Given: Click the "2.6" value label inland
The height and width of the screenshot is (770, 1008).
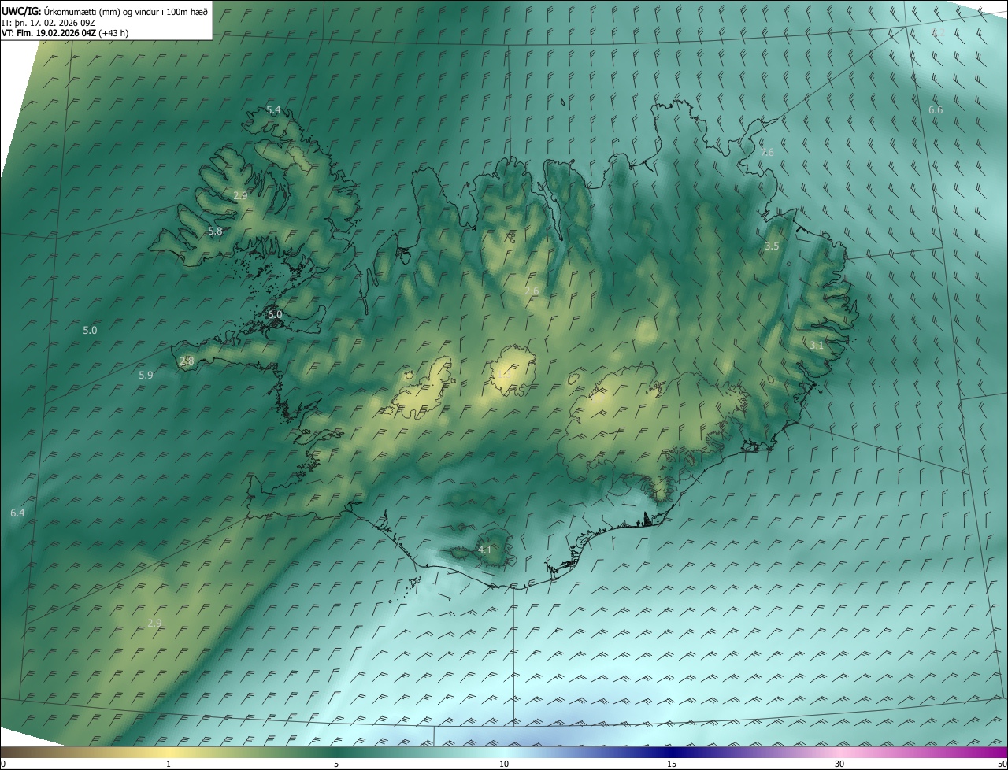Looking at the screenshot, I should [x=532, y=291].
